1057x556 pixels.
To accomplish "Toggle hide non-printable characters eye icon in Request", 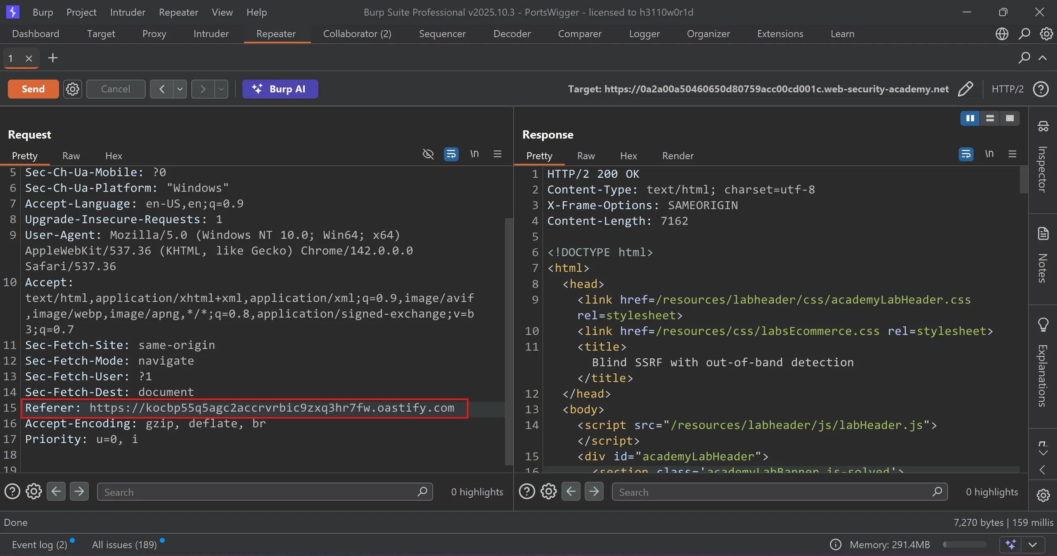I will 428,154.
